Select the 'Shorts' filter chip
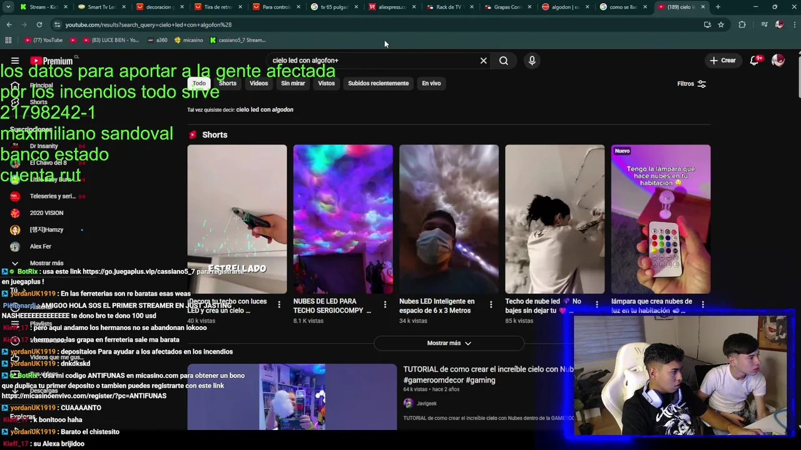801x450 pixels. (x=227, y=83)
